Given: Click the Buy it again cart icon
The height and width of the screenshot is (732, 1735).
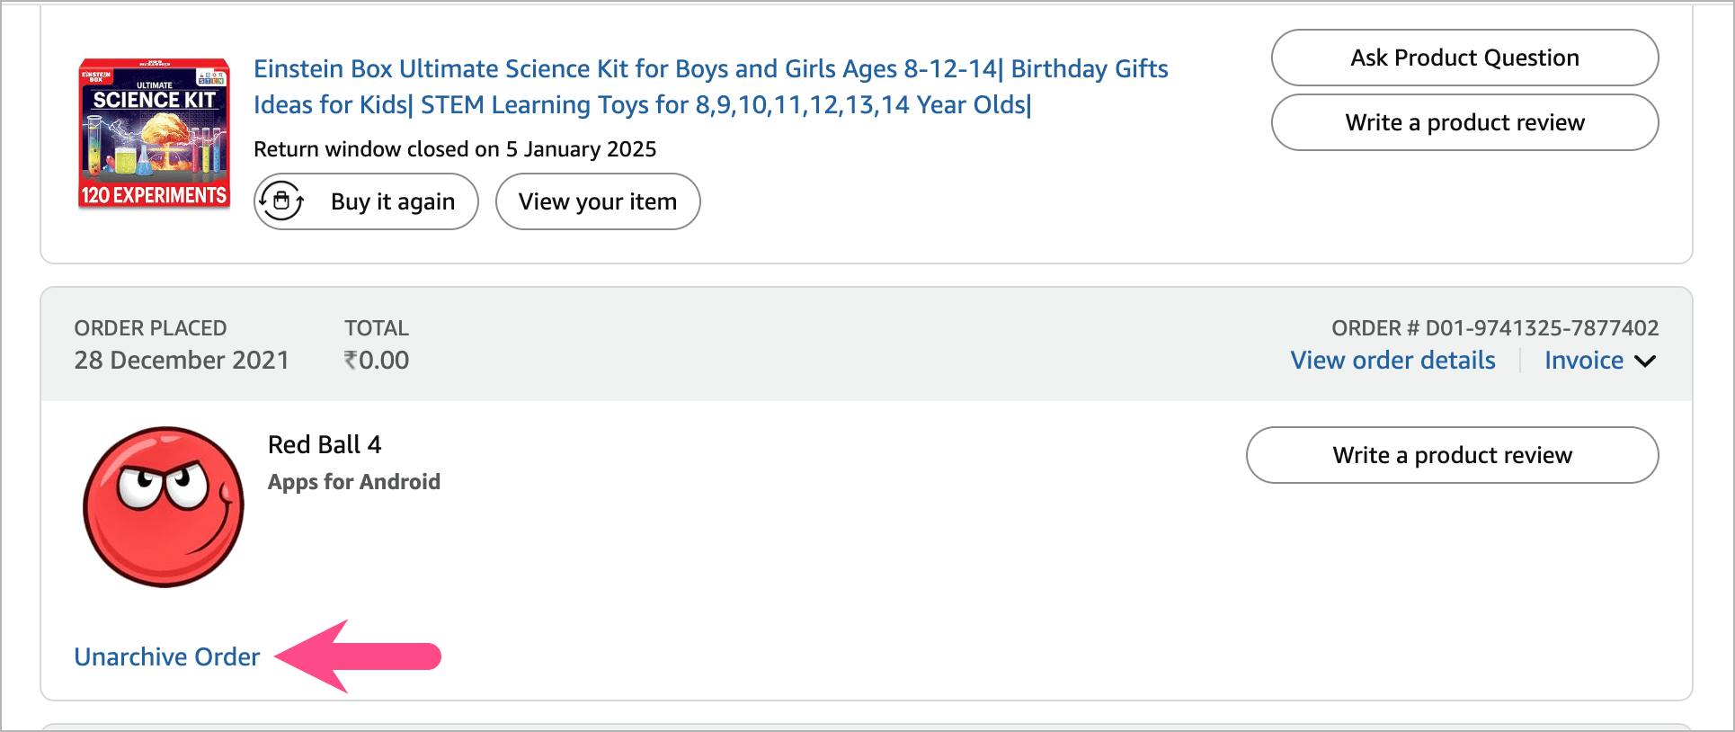Looking at the screenshot, I should (x=281, y=201).
